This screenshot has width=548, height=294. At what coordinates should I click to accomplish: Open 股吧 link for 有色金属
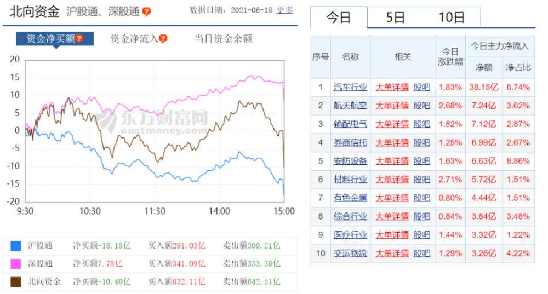coord(421,198)
